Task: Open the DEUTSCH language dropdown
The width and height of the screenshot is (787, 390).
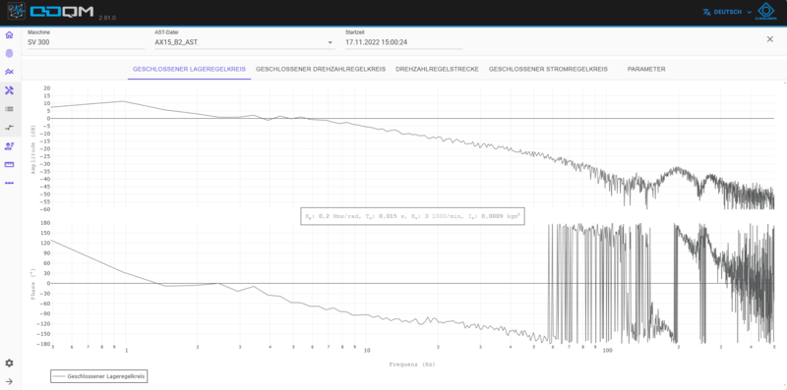Action: (727, 12)
